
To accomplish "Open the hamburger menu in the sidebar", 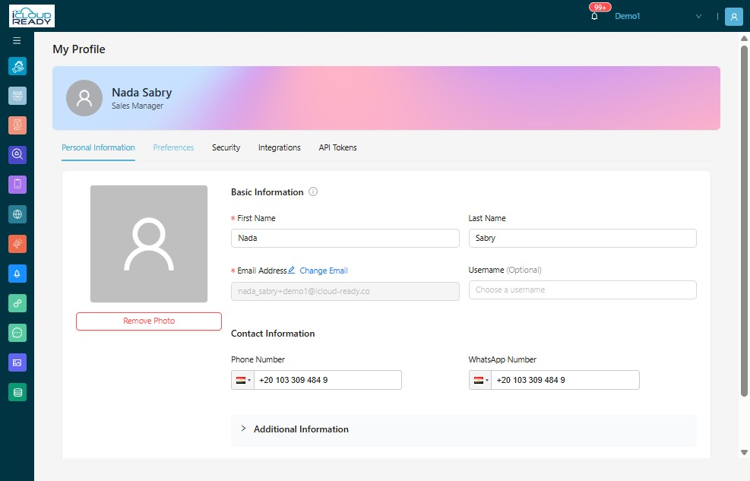I will (17, 40).
